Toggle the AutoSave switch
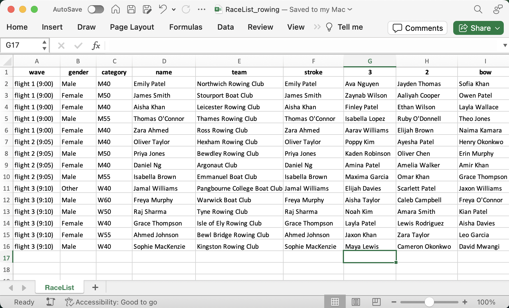509x308 pixels. coord(96,9)
